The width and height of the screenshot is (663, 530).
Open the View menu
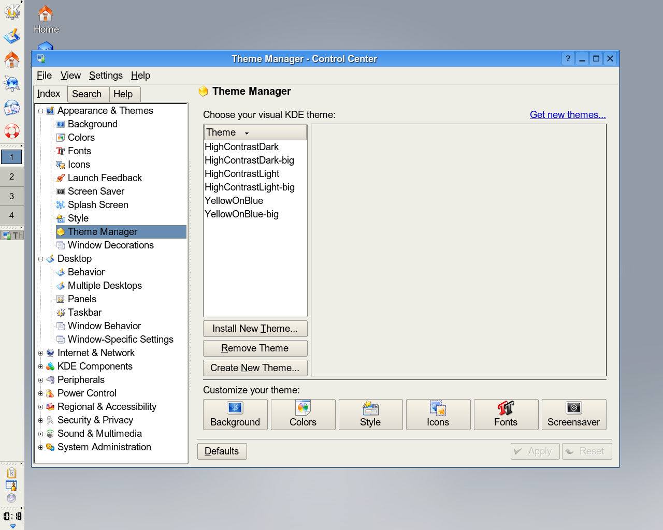click(x=70, y=76)
